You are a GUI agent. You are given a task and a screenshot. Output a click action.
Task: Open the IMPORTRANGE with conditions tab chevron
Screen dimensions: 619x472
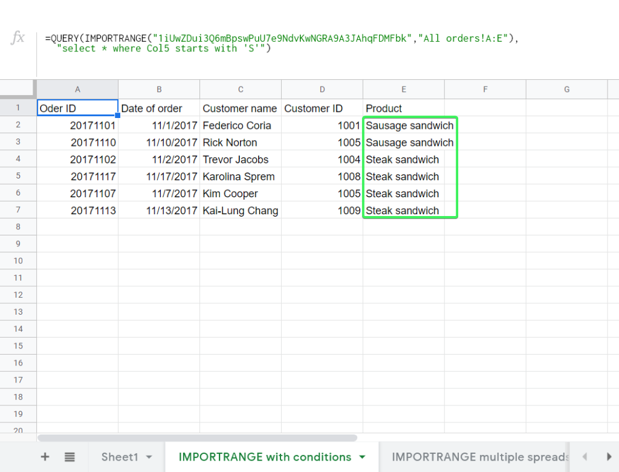tap(362, 457)
